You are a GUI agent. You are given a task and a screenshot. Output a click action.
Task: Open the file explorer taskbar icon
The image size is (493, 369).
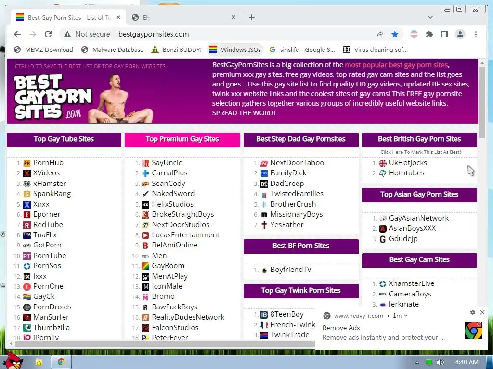(x=39, y=362)
